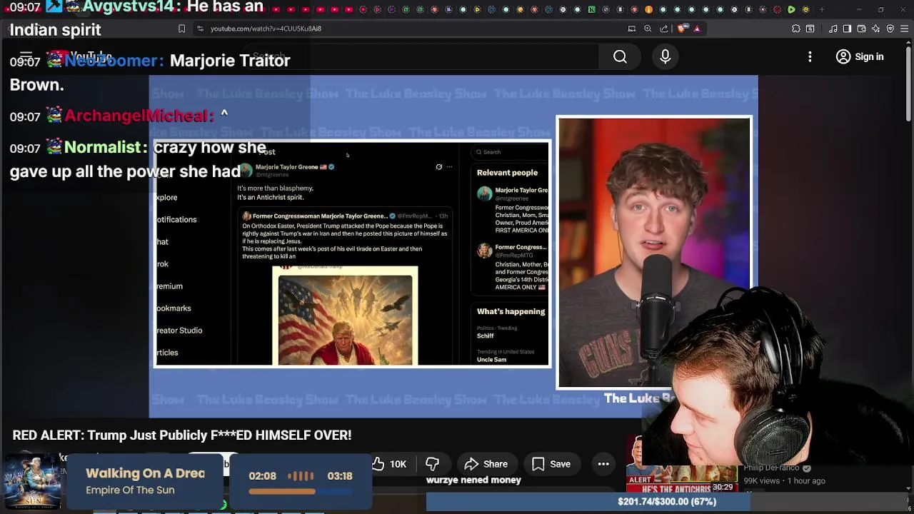The image size is (914, 514).
Task: Toggle the browser sidebar panel icon
Action: [847, 29]
